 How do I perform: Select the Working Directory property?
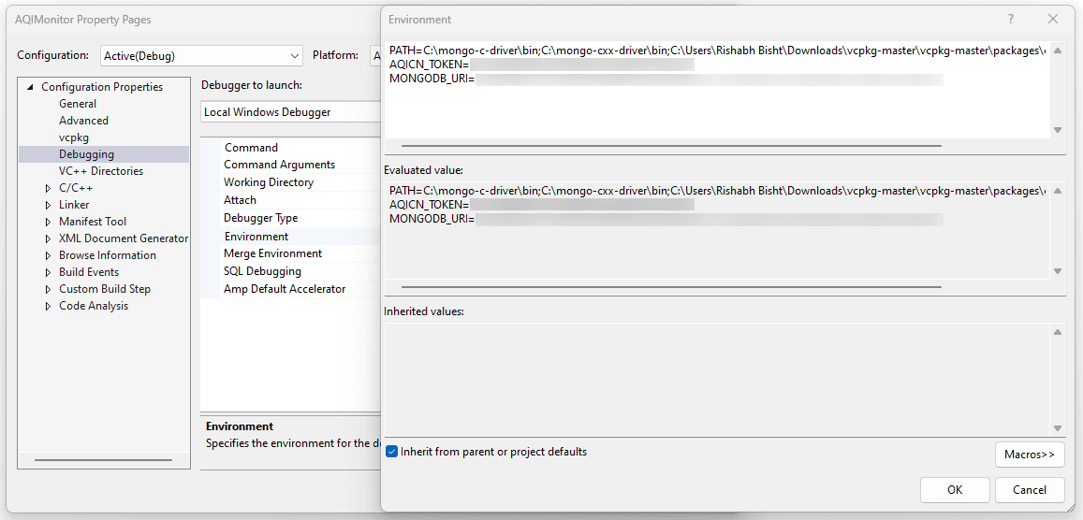(x=268, y=182)
